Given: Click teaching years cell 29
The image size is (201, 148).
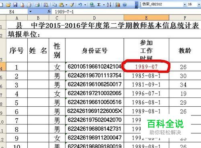Looking at the screenshot, I should pyautogui.click(x=185, y=102).
